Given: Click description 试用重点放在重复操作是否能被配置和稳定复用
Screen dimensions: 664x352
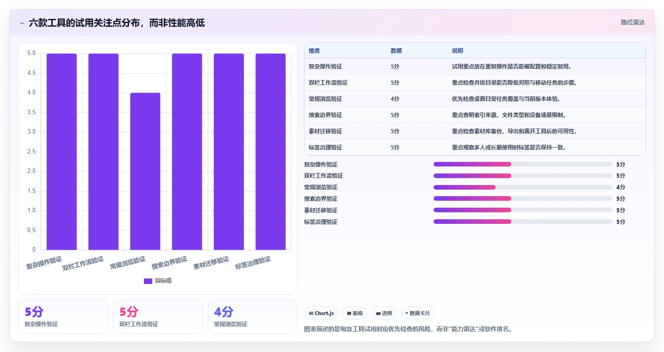Looking at the screenshot, I should point(512,67).
